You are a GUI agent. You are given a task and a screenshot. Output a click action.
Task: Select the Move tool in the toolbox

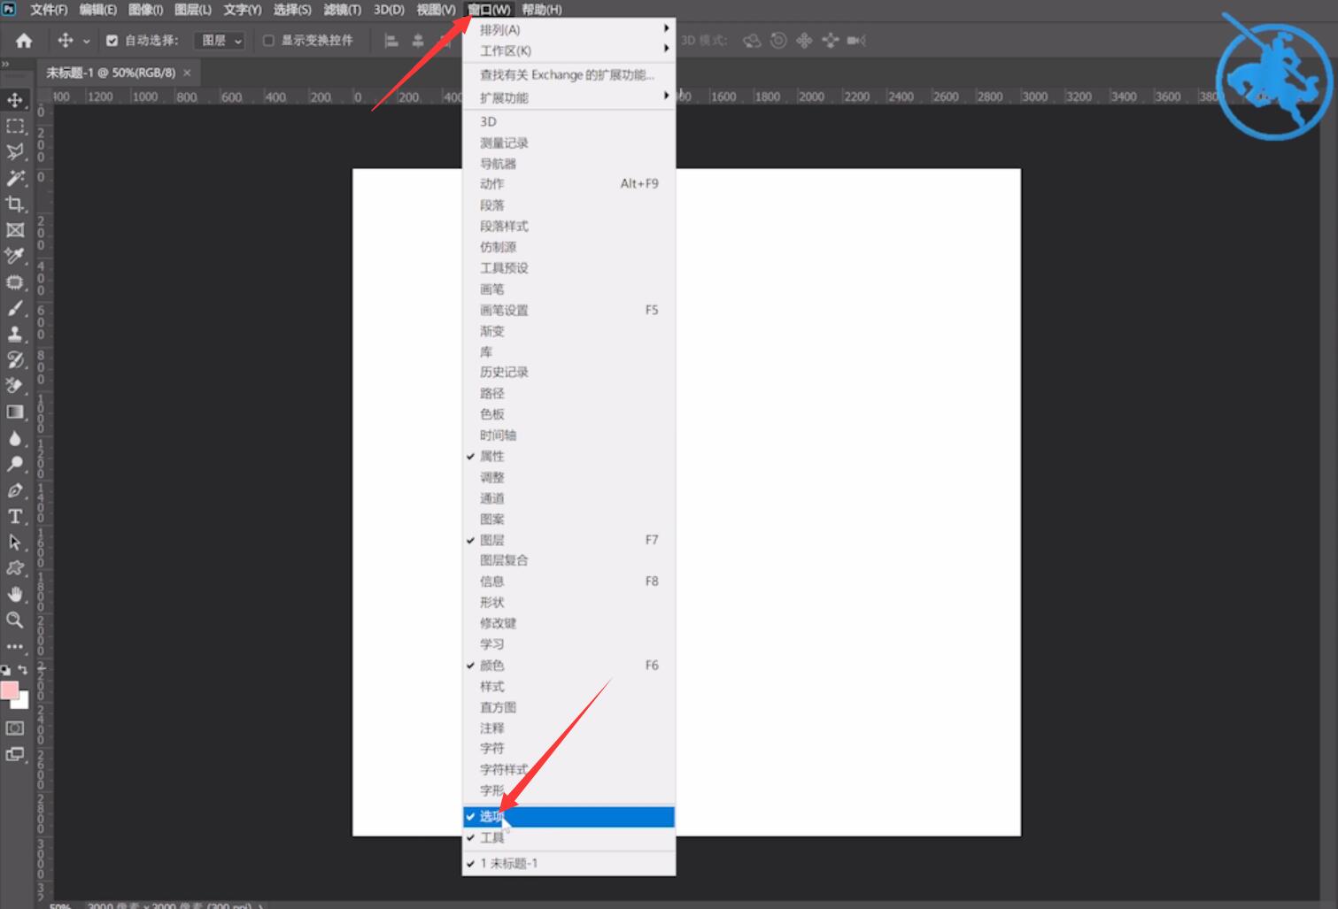point(15,100)
